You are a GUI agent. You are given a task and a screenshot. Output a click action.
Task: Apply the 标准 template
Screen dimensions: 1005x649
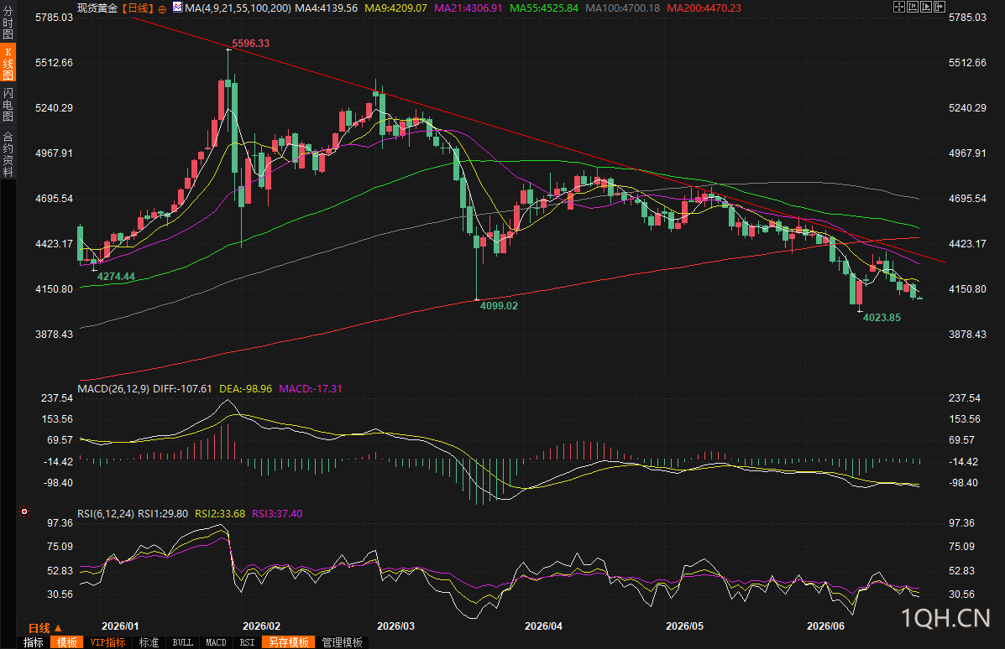[x=149, y=642]
